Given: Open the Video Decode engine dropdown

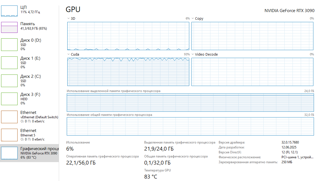Looking at the screenshot, I should [x=193, y=54].
